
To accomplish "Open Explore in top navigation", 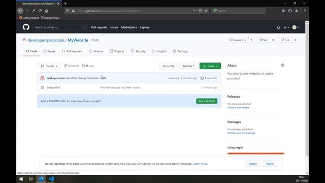I will coord(145,27).
